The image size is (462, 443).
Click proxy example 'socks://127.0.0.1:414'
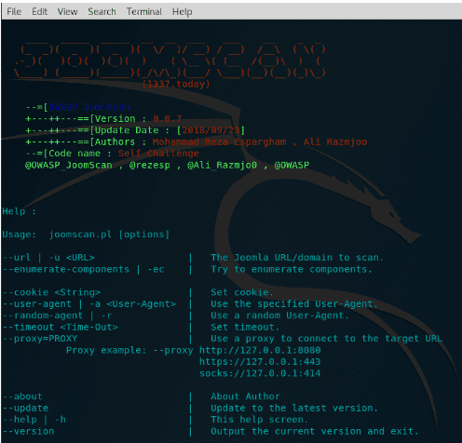(x=260, y=373)
